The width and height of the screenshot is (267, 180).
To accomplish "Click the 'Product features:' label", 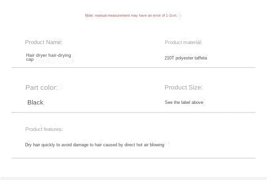I will coord(44,129).
